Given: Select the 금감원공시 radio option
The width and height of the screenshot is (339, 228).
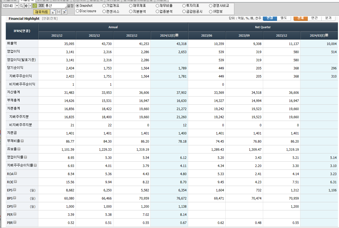Looking at the screenshot, I should [x=184, y=11].
